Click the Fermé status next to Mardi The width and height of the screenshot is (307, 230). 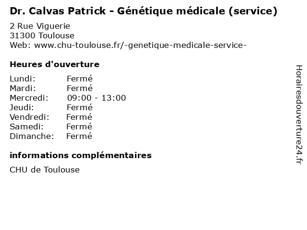click(79, 88)
